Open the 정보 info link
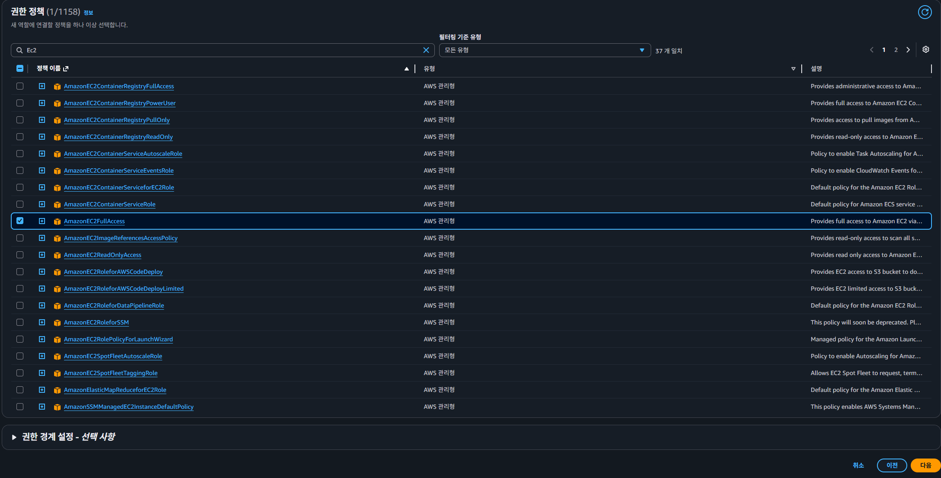 (x=88, y=13)
